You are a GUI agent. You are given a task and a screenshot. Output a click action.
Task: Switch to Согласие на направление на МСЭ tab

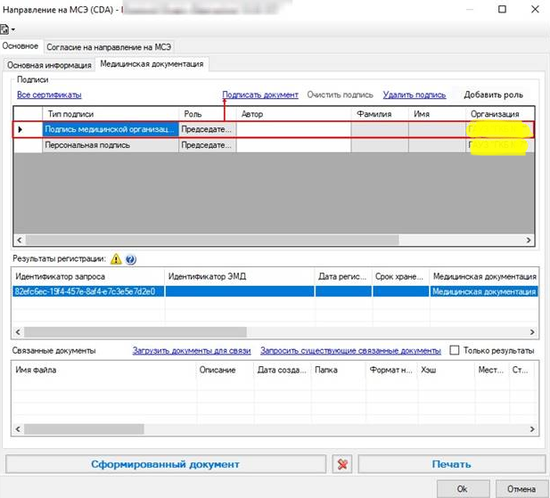click(x=109, y=47)
